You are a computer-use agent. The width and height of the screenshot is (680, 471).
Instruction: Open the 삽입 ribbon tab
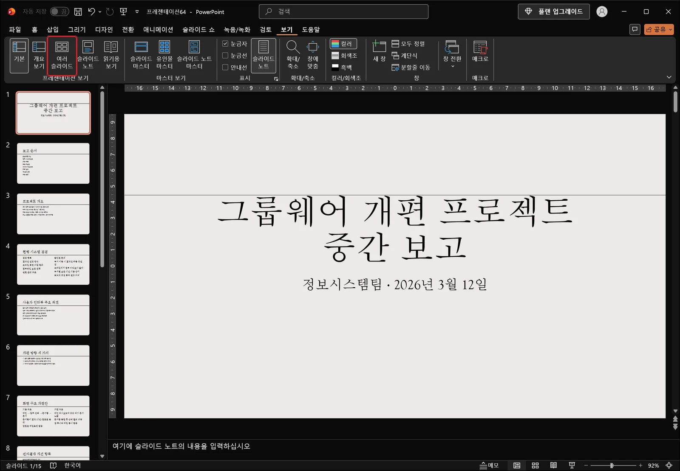point(53,29)
